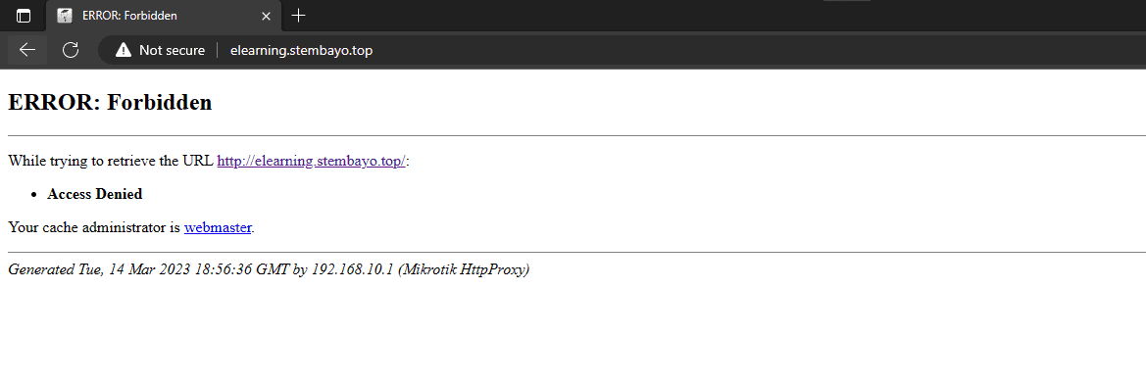Viewport: 1146px width, 386px height.
Task: Click the bold Access Denied text
Action: (x=95, y=194)
